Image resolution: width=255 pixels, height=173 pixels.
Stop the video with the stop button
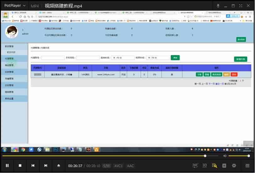point(20,166)
